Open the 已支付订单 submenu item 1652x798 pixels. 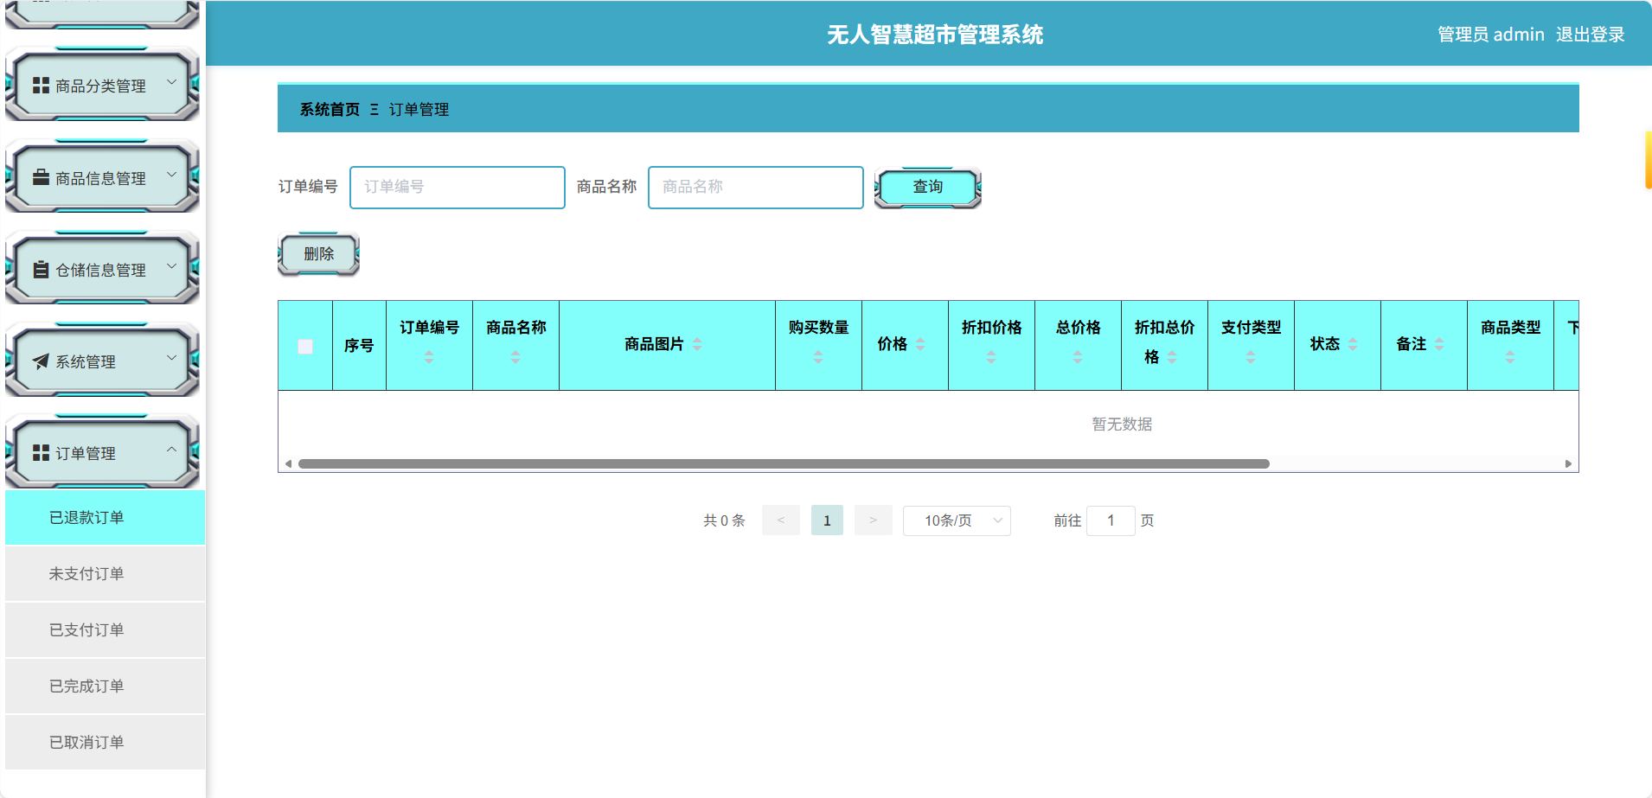(x=105, y=630)
